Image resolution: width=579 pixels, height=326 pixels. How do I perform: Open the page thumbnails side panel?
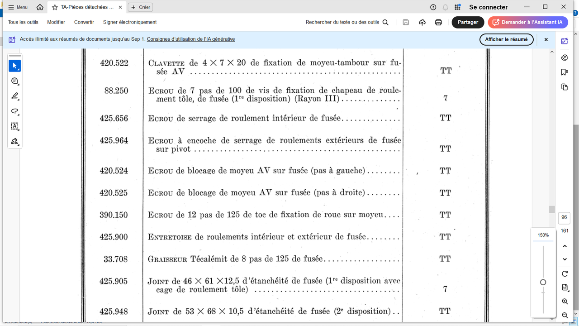pos(565,87)
